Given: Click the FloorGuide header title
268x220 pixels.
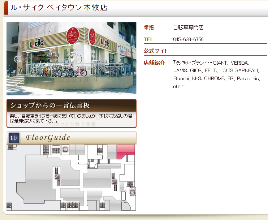Looking at the screenshot, I should coord(48,138).
